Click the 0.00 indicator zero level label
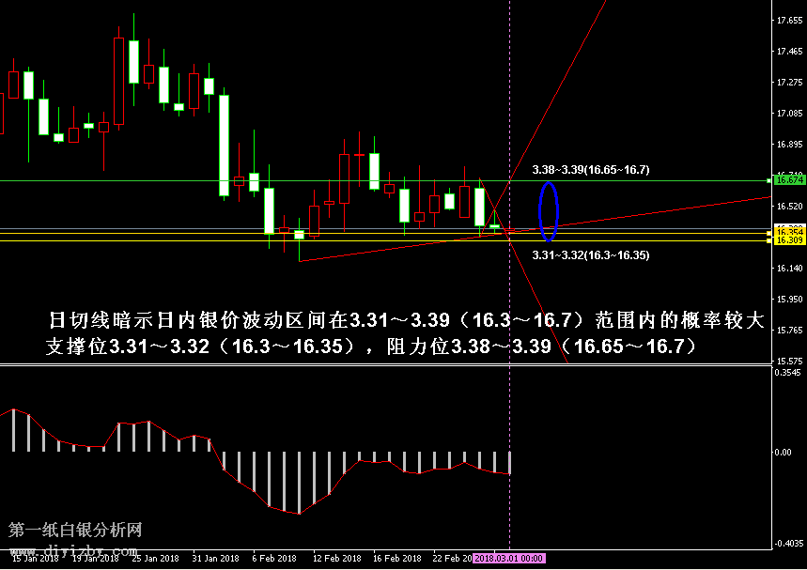The image size is (807, 570). pos(784,452)
